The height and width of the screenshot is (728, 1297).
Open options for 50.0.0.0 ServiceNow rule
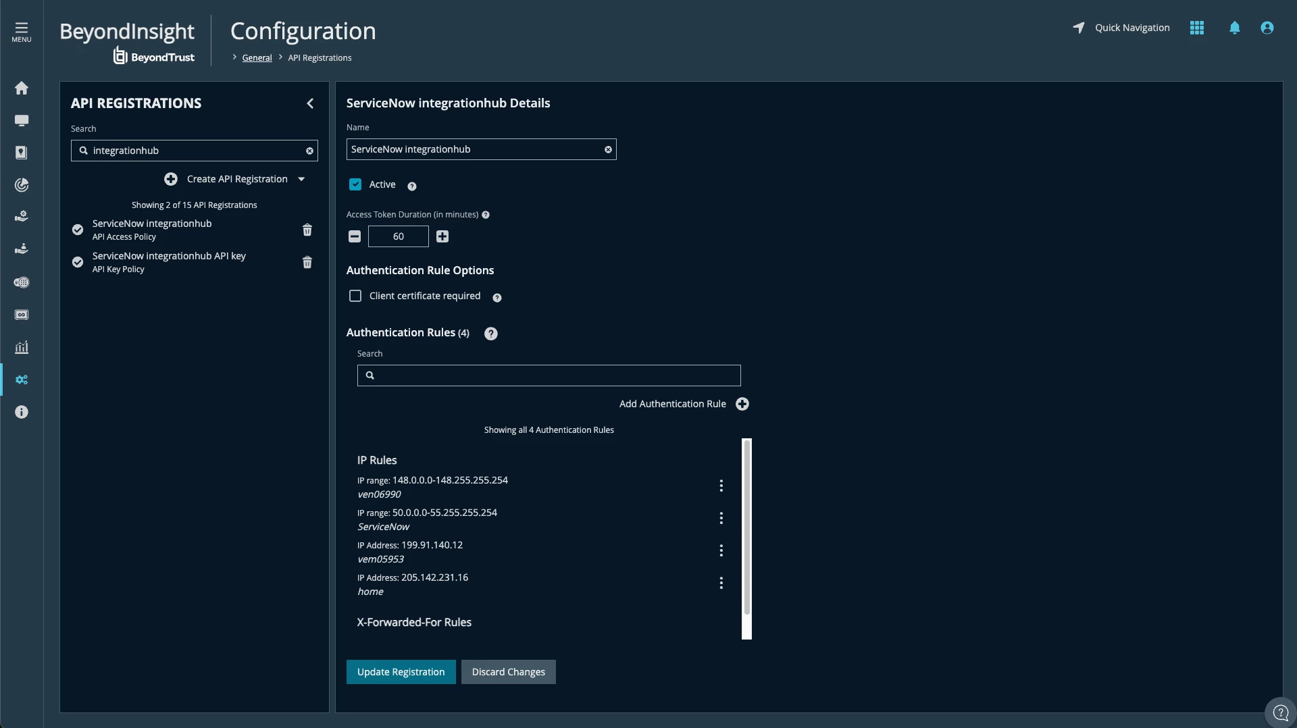[x=721, y=518]
